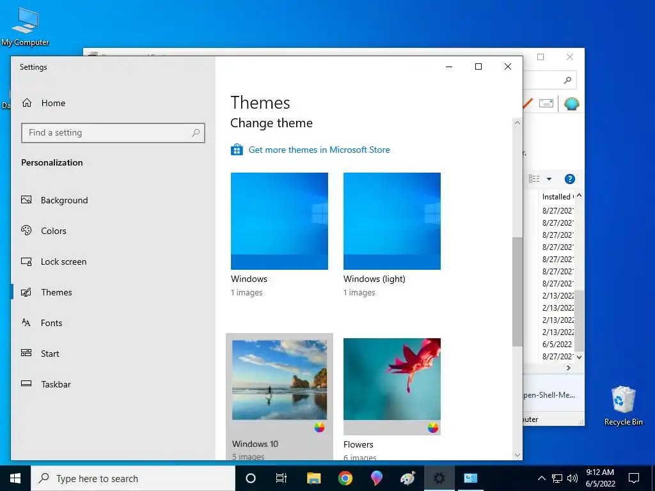Switch to Control Panel window on taskbar

[470, 478]
